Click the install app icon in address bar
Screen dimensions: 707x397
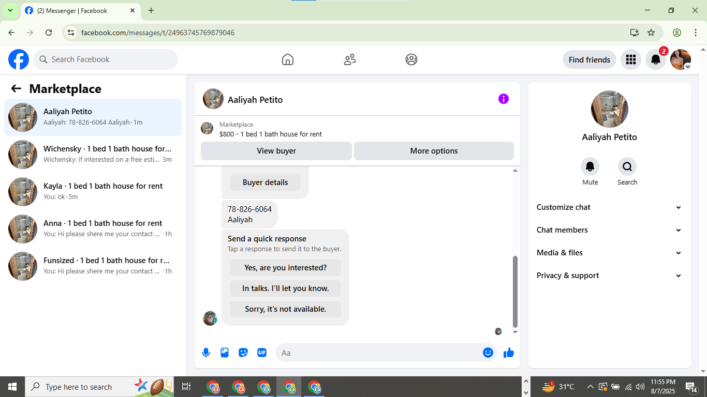pyautogui.click(x=635, y=33)
